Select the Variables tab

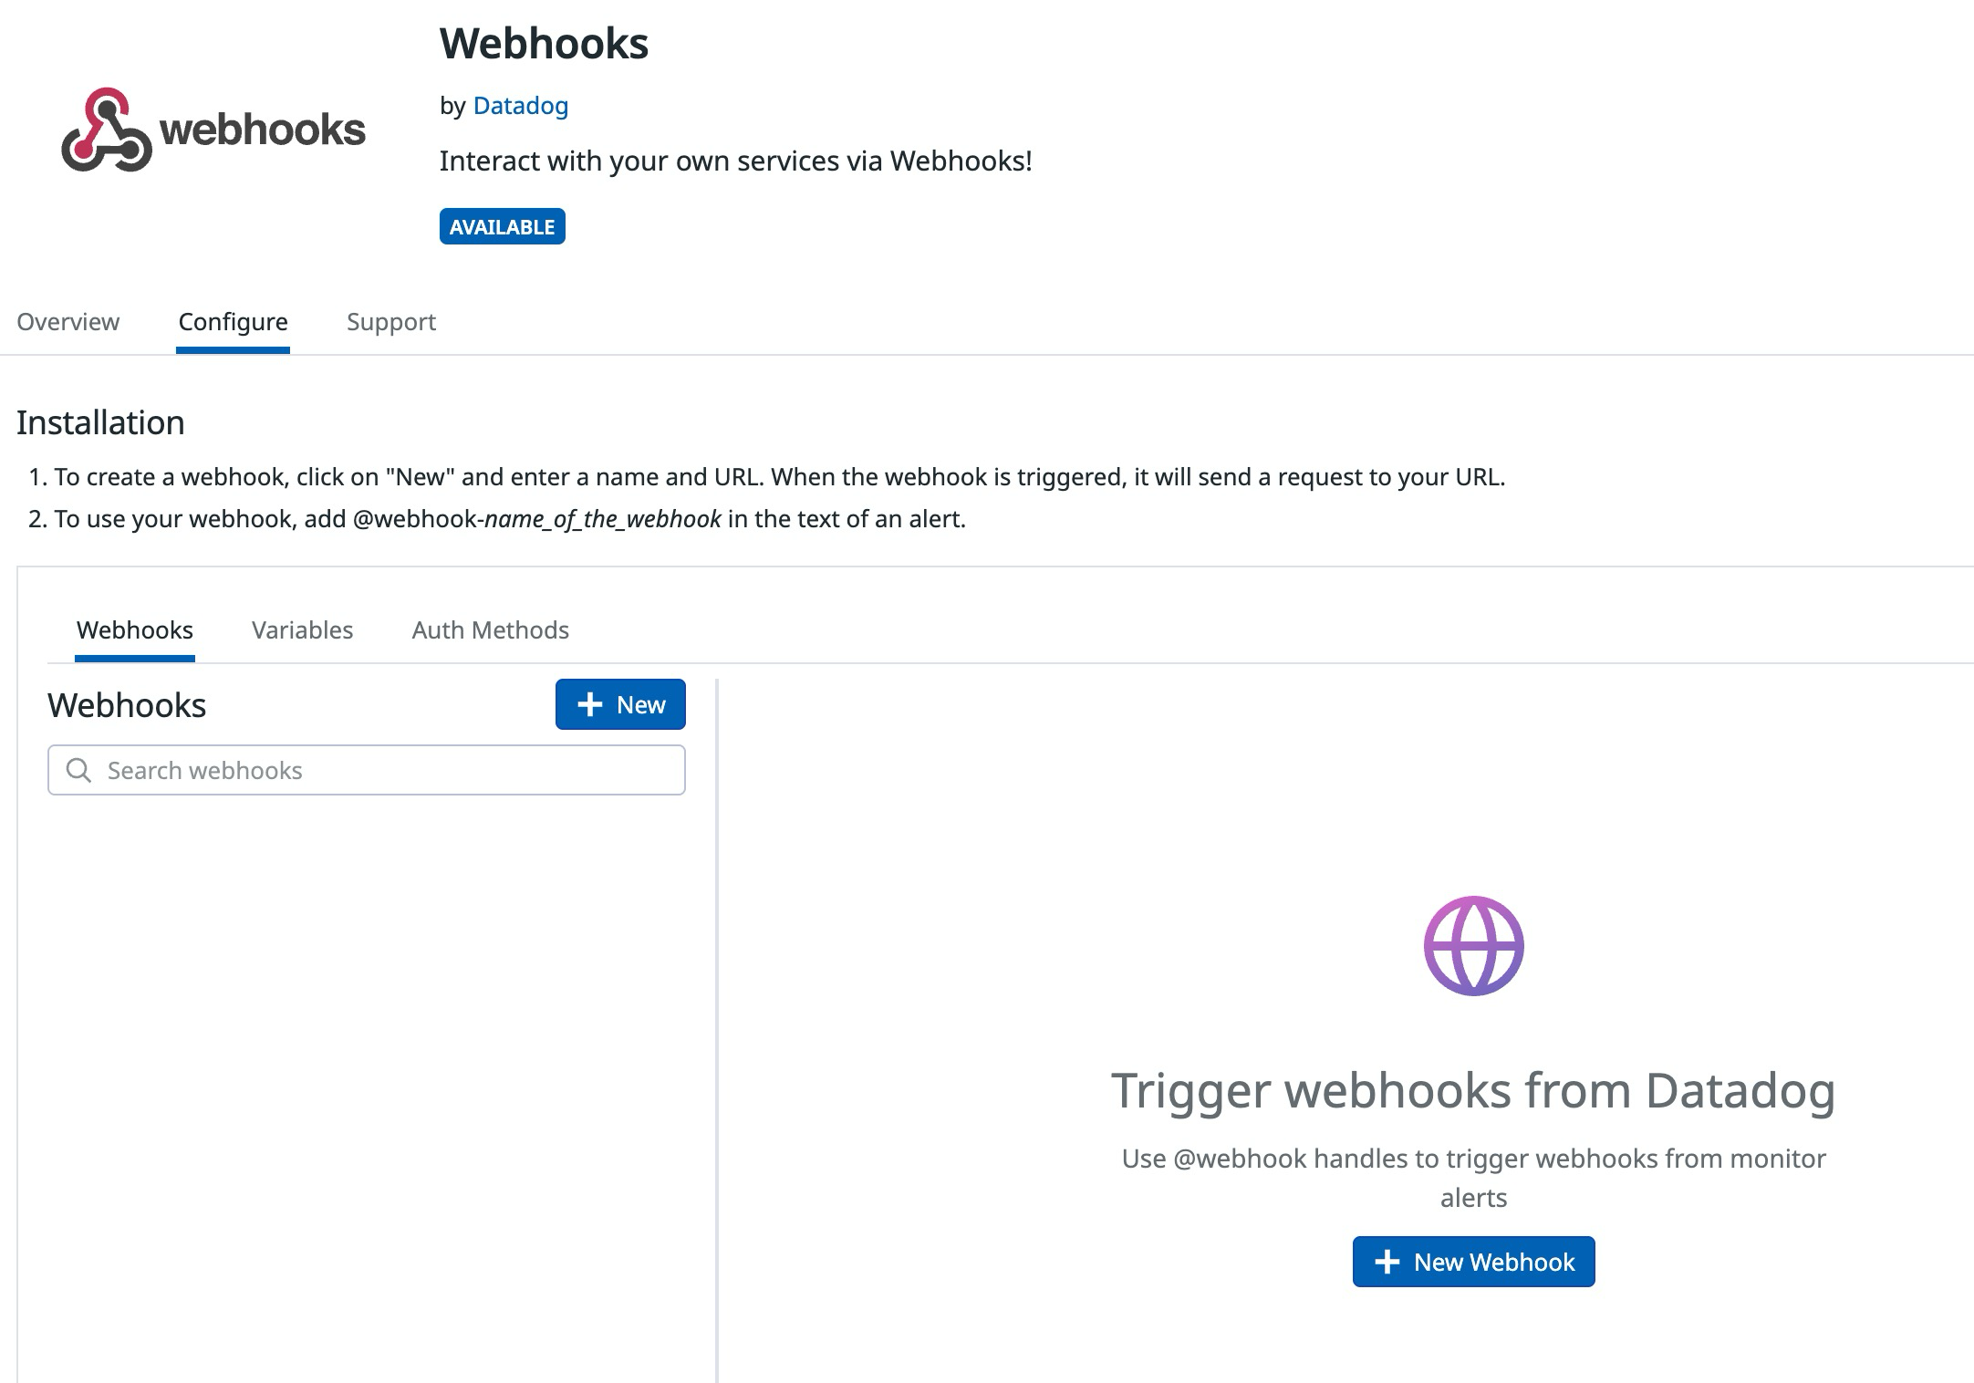point(302,629)
